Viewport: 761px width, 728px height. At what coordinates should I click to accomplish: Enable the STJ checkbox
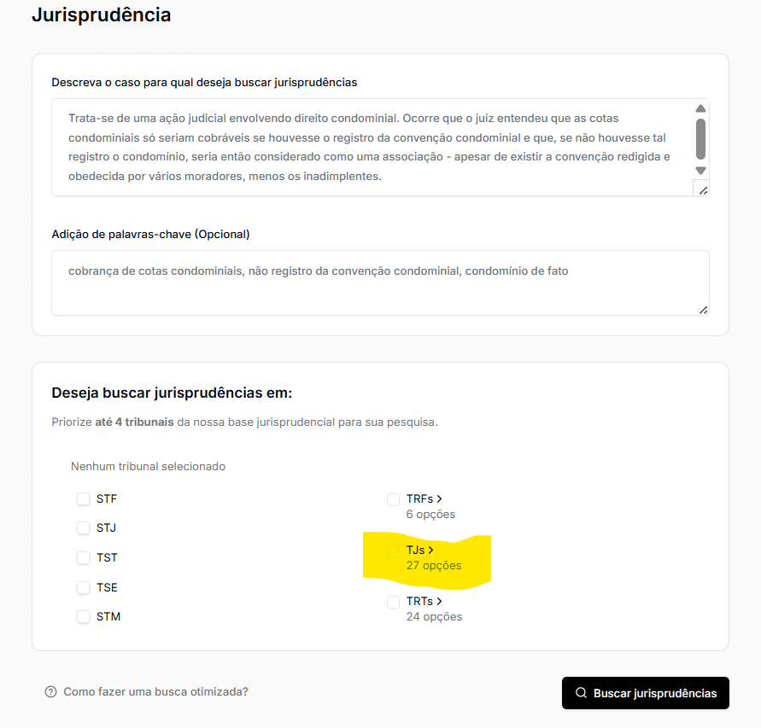click(83, 528)
